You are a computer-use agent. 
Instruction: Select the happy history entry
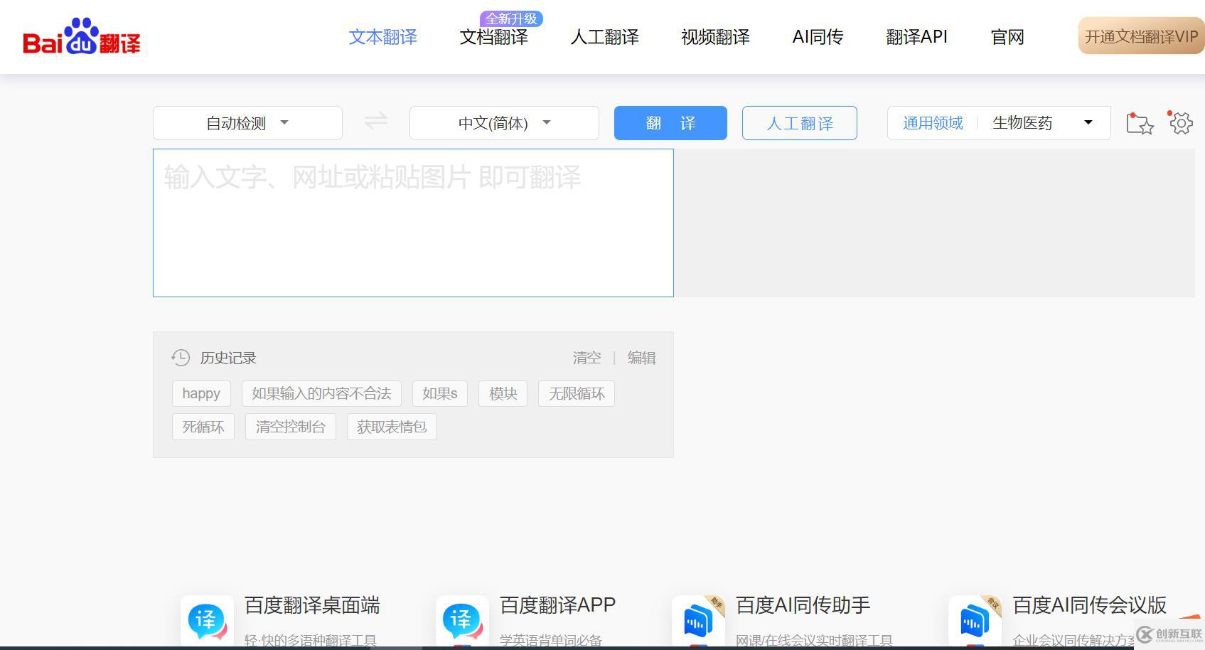pyautogui.click(x=201, y=393)
